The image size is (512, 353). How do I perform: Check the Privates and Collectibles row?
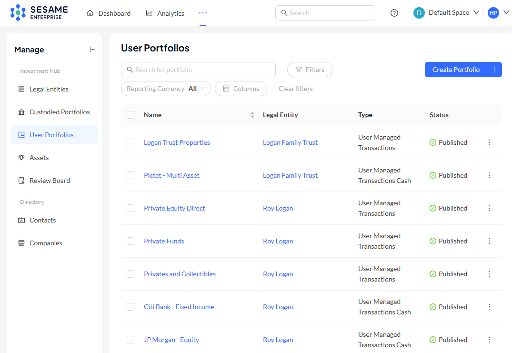[x=131, y=274]
